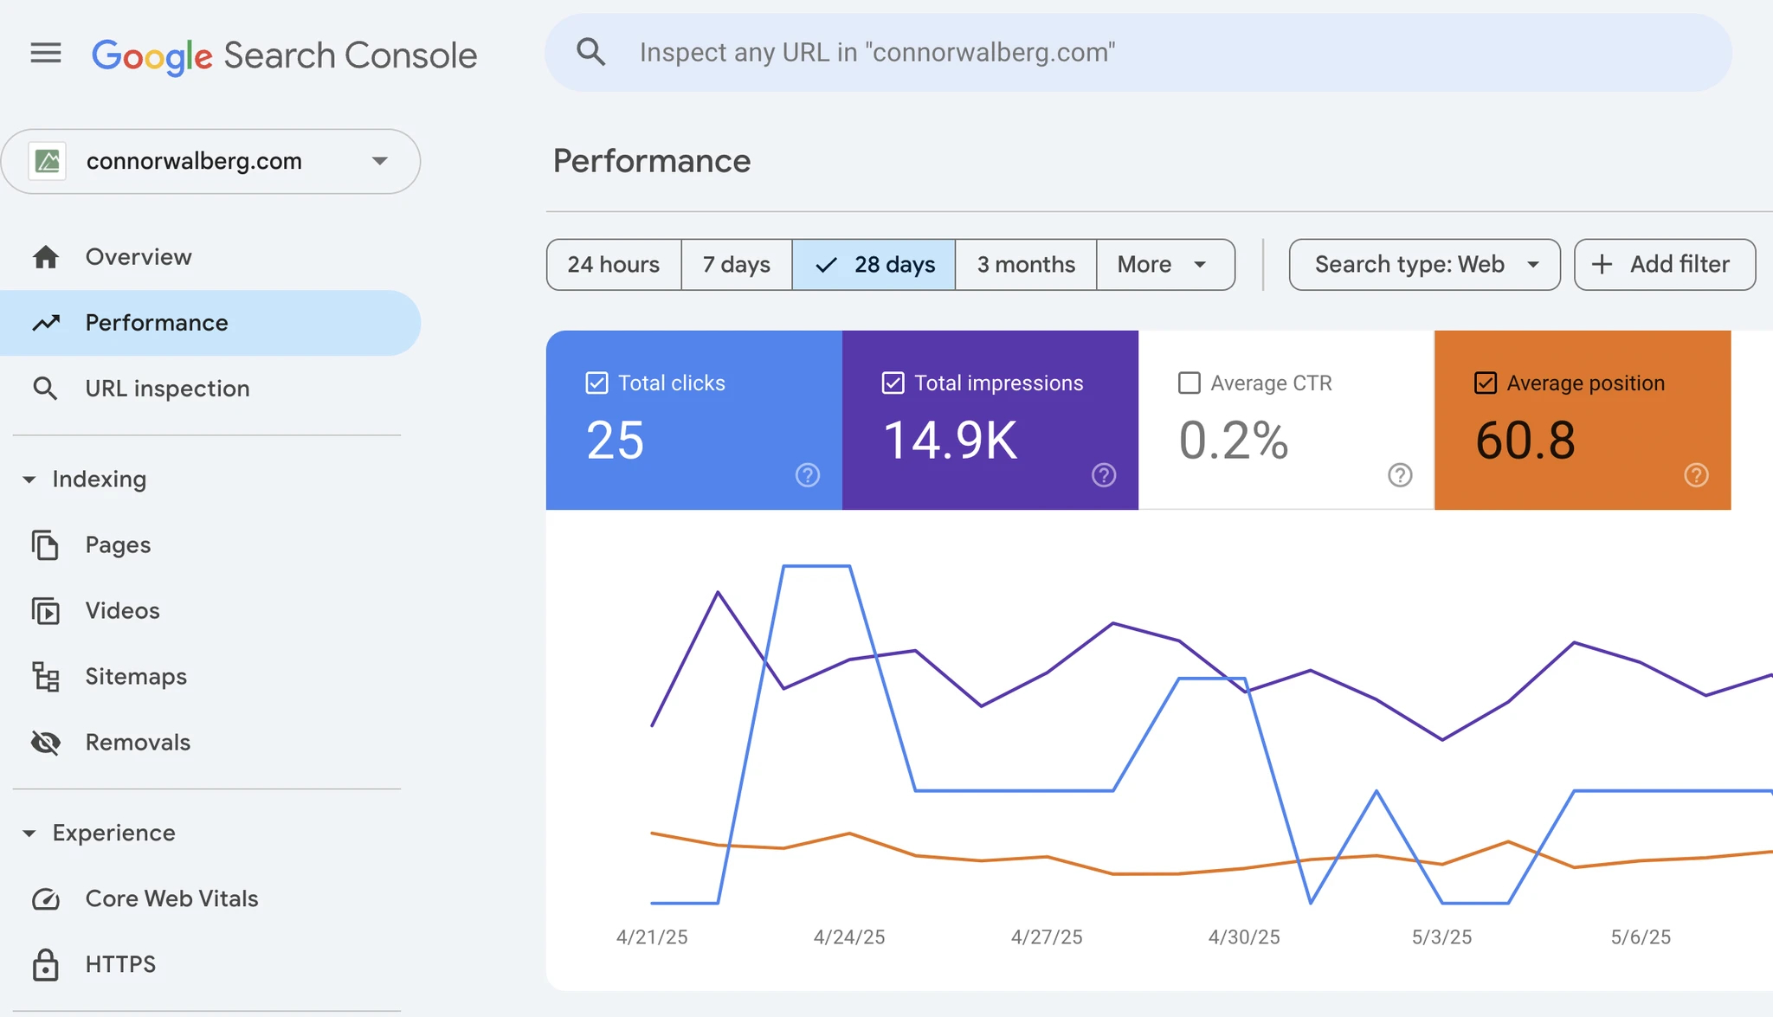Select the Core Web Vitals icon
The width and height of the screenshot is (1773, 1017).
45,898
